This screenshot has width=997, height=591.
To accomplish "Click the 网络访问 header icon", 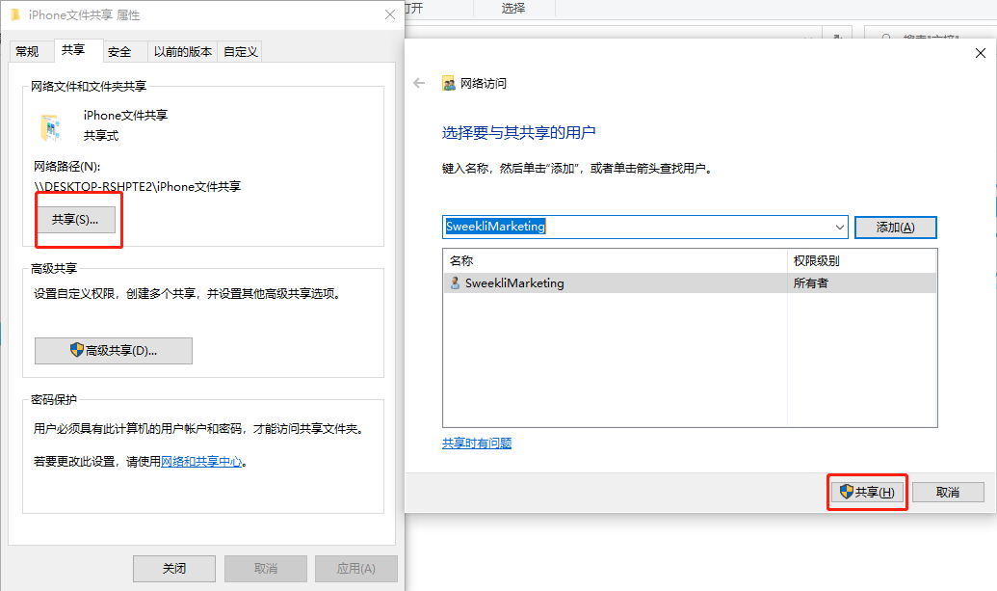I will (x=448, y=83).
